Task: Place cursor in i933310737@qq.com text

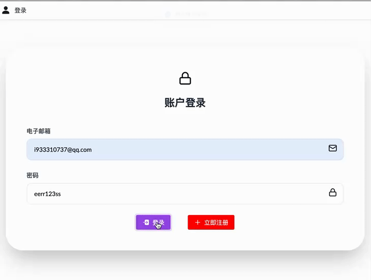Action: pos(63,150)
